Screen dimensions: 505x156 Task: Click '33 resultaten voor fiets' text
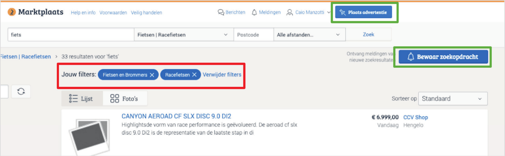[90, 57]
